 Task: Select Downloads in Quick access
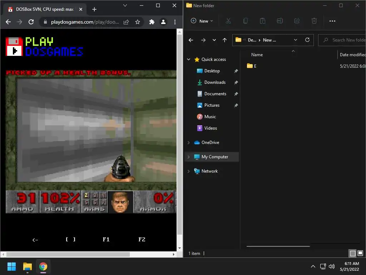(x=215, y=82)
